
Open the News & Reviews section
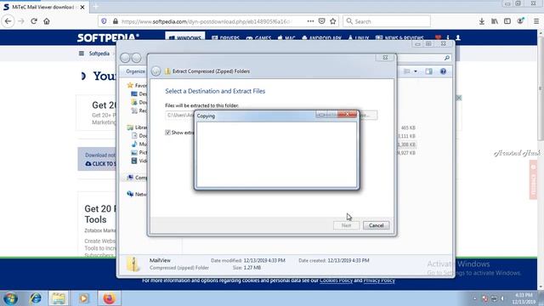click(x=399, y=37)
